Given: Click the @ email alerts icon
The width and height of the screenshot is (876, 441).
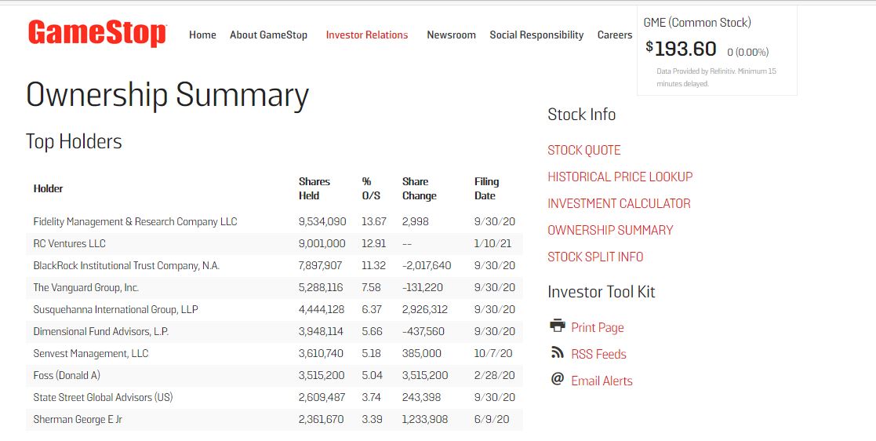Looking at the screenshot, I should (557, 379).
